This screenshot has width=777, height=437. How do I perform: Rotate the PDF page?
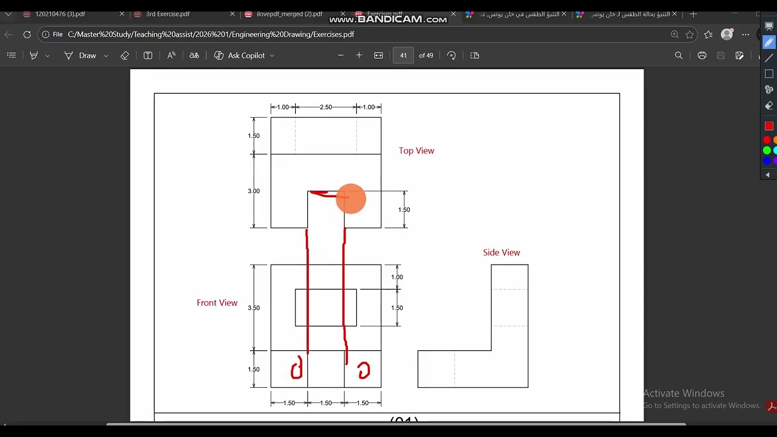pos(451,55)
